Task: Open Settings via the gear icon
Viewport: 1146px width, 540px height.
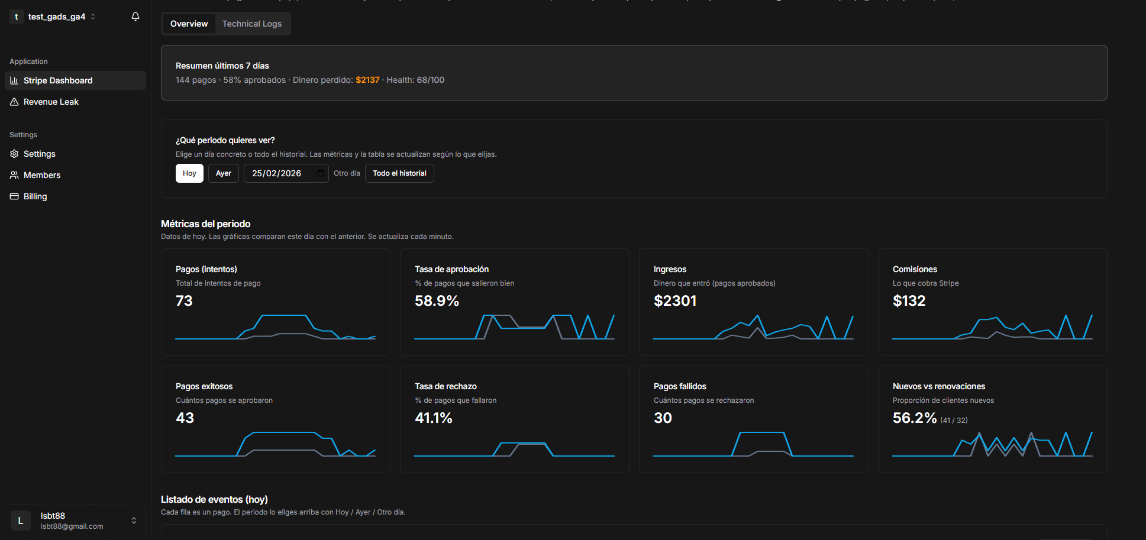Action: click(14, 153)
